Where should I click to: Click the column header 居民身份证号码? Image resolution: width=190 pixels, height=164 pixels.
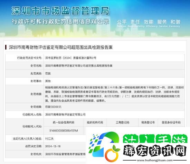click(171, 122)
